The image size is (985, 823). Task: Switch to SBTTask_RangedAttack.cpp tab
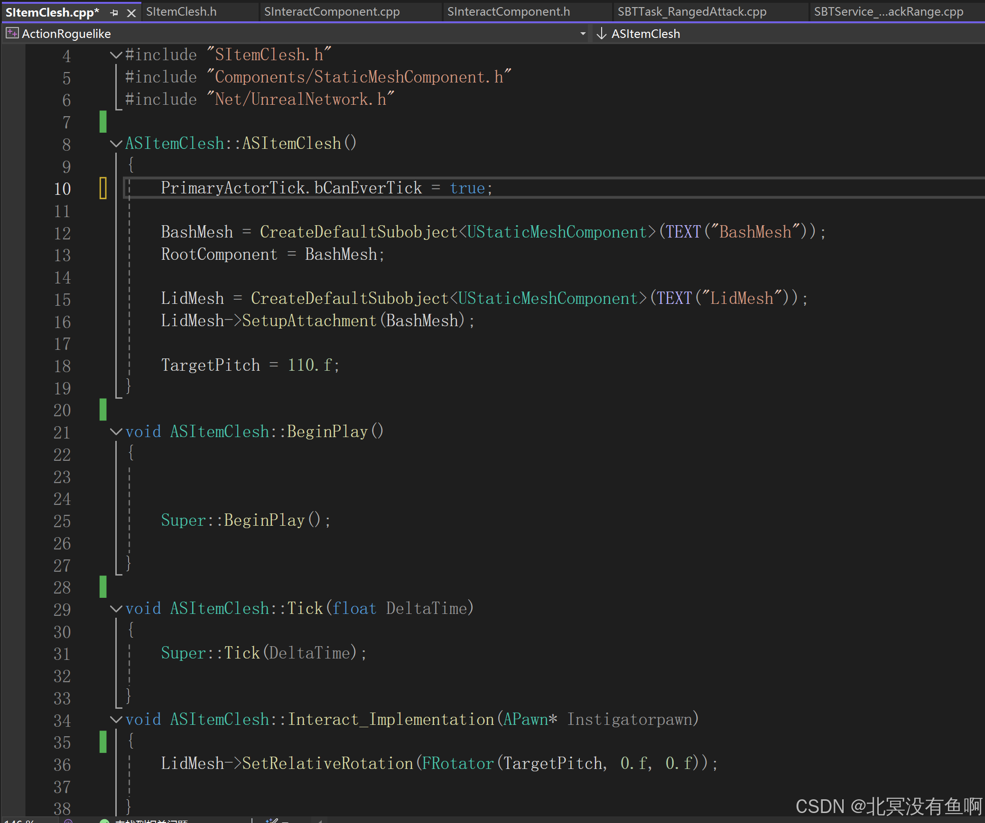click(691, 12)
